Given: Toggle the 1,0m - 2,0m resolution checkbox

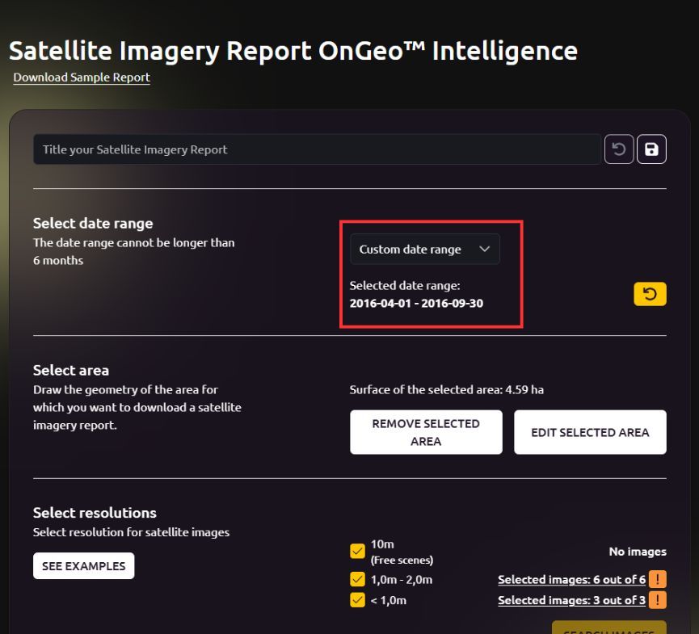Looking at the screenshot, I should pos(357,579).
